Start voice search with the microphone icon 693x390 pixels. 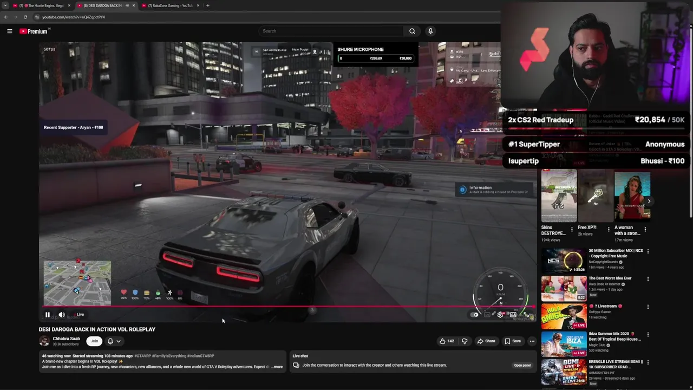[x=430, y=31]
